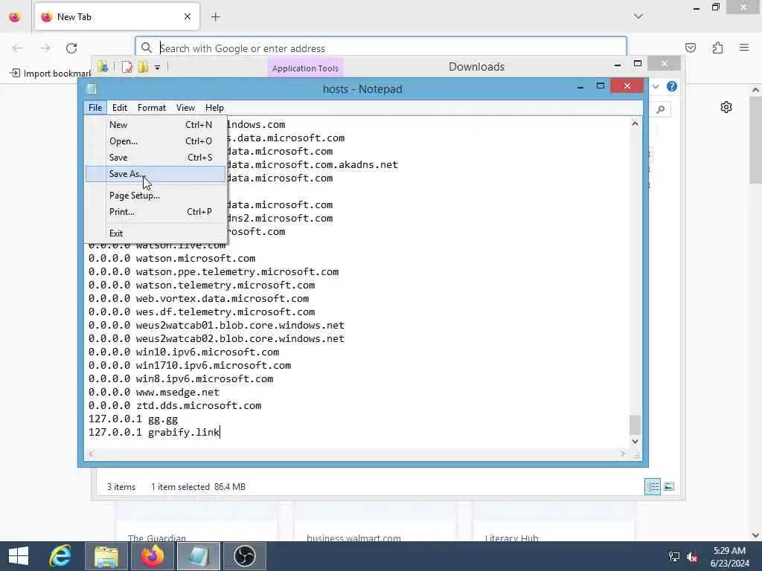Click New Folder icon in Downloads quick access toolbar
The height and width of the screenshot is (571, 762).
click(x=143, y=67)
